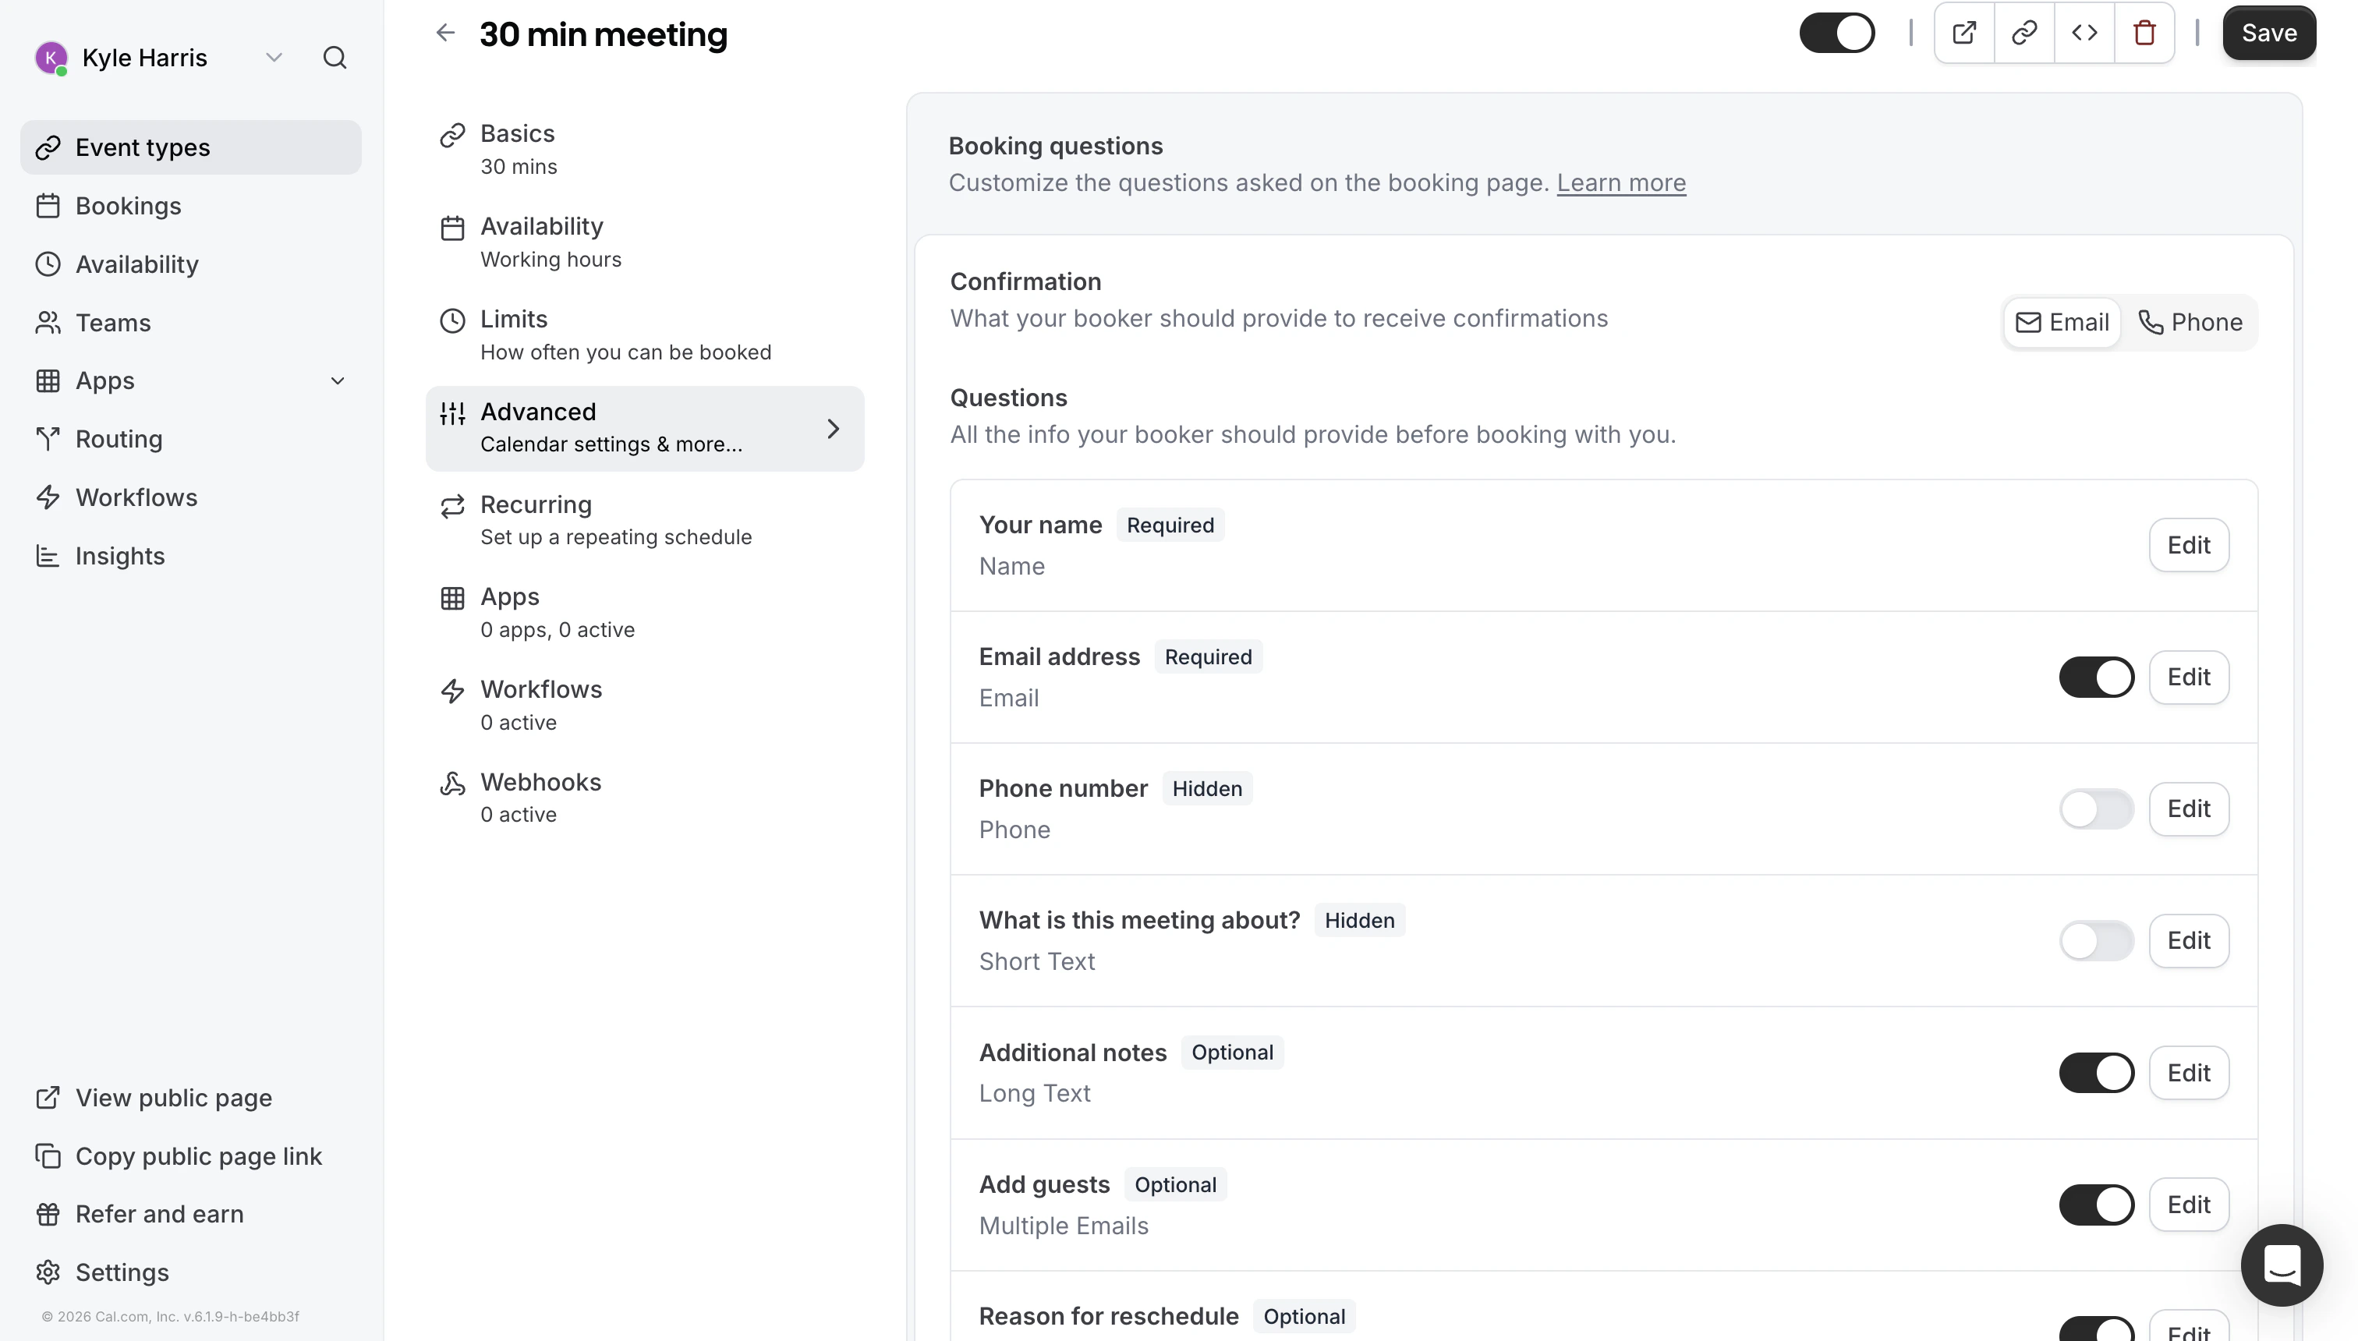Expand the Kyle Harris profile menu
Image resolution: width=2358 pixels, height=1341 pixels.
274,57
